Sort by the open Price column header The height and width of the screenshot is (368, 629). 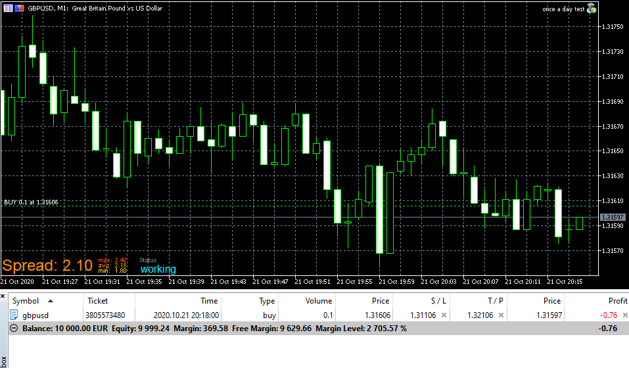tap(364, 301)
